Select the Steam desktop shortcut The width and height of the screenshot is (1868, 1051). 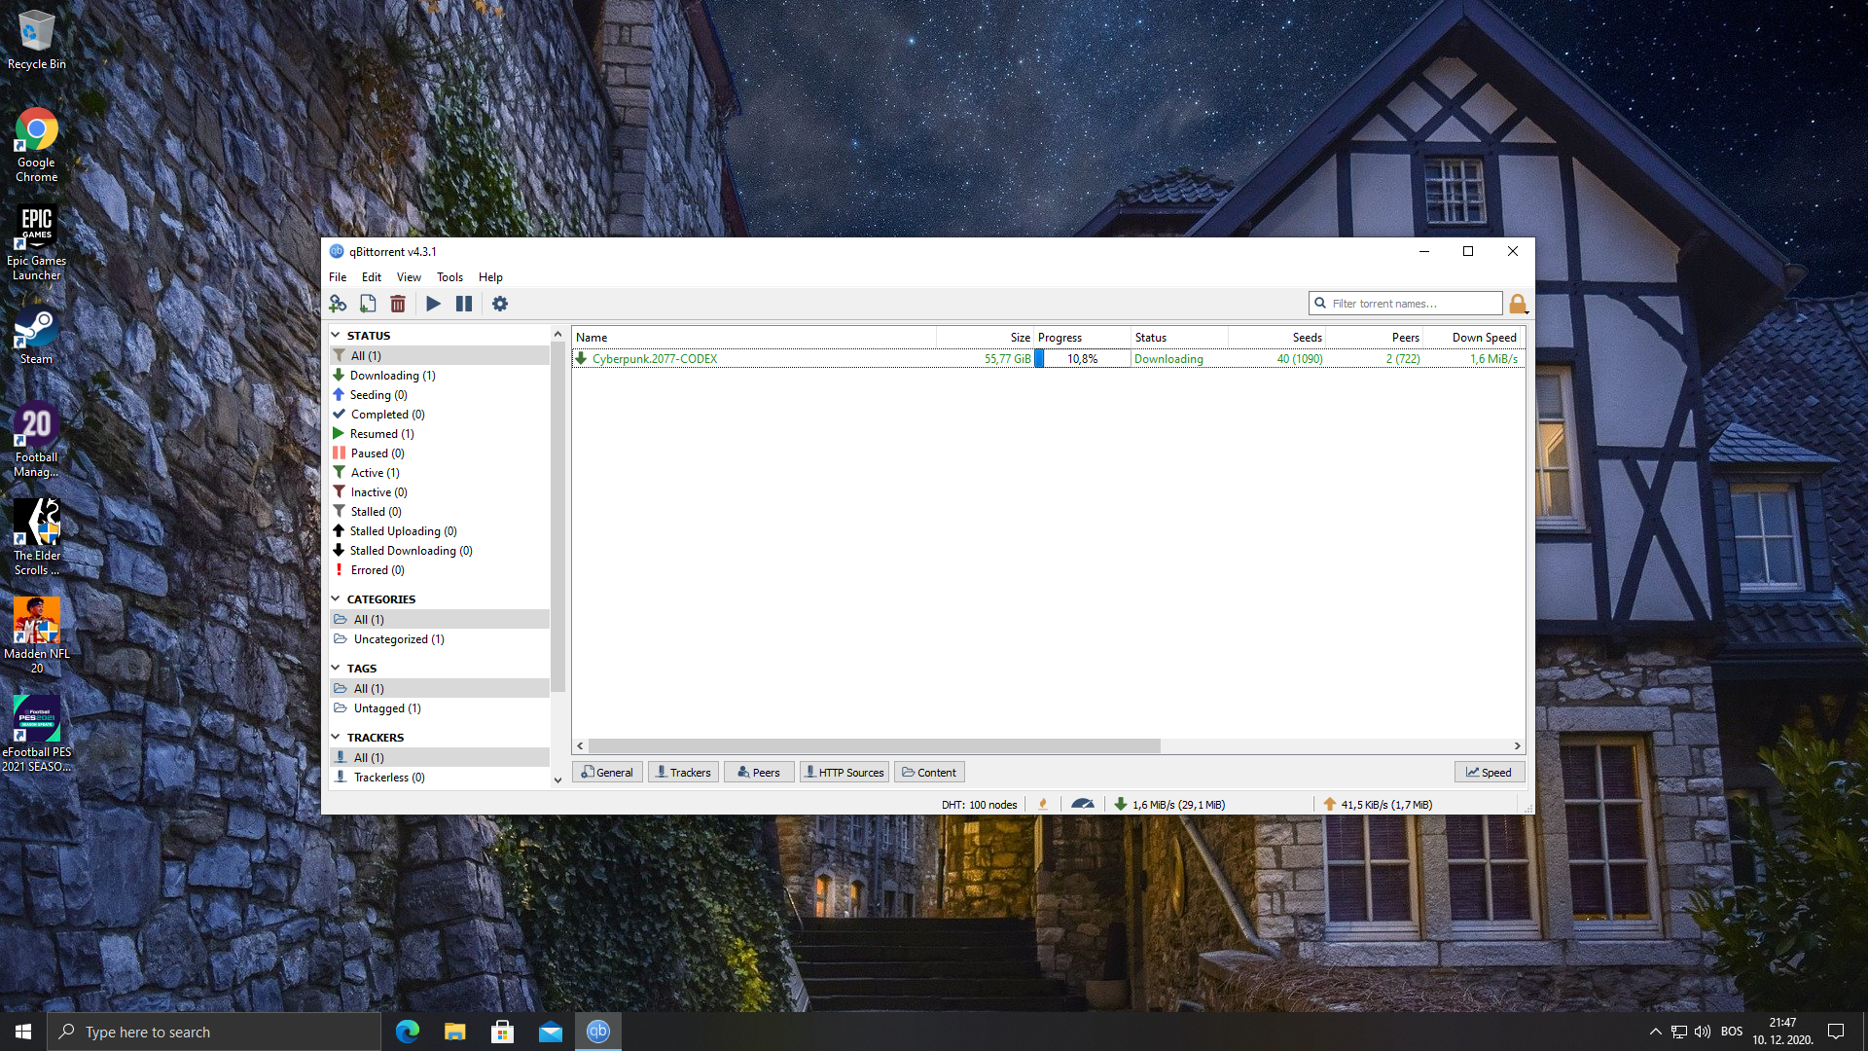pos(37,336)
